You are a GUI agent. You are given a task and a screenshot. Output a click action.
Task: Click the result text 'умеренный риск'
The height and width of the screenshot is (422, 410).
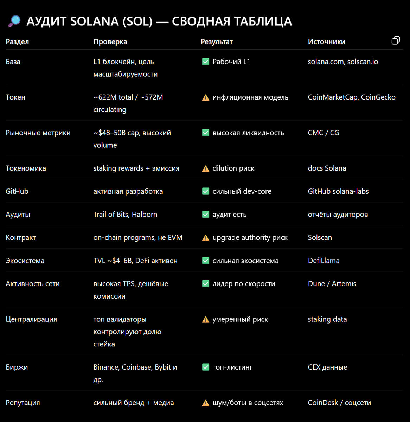click(x=240, y=319)
